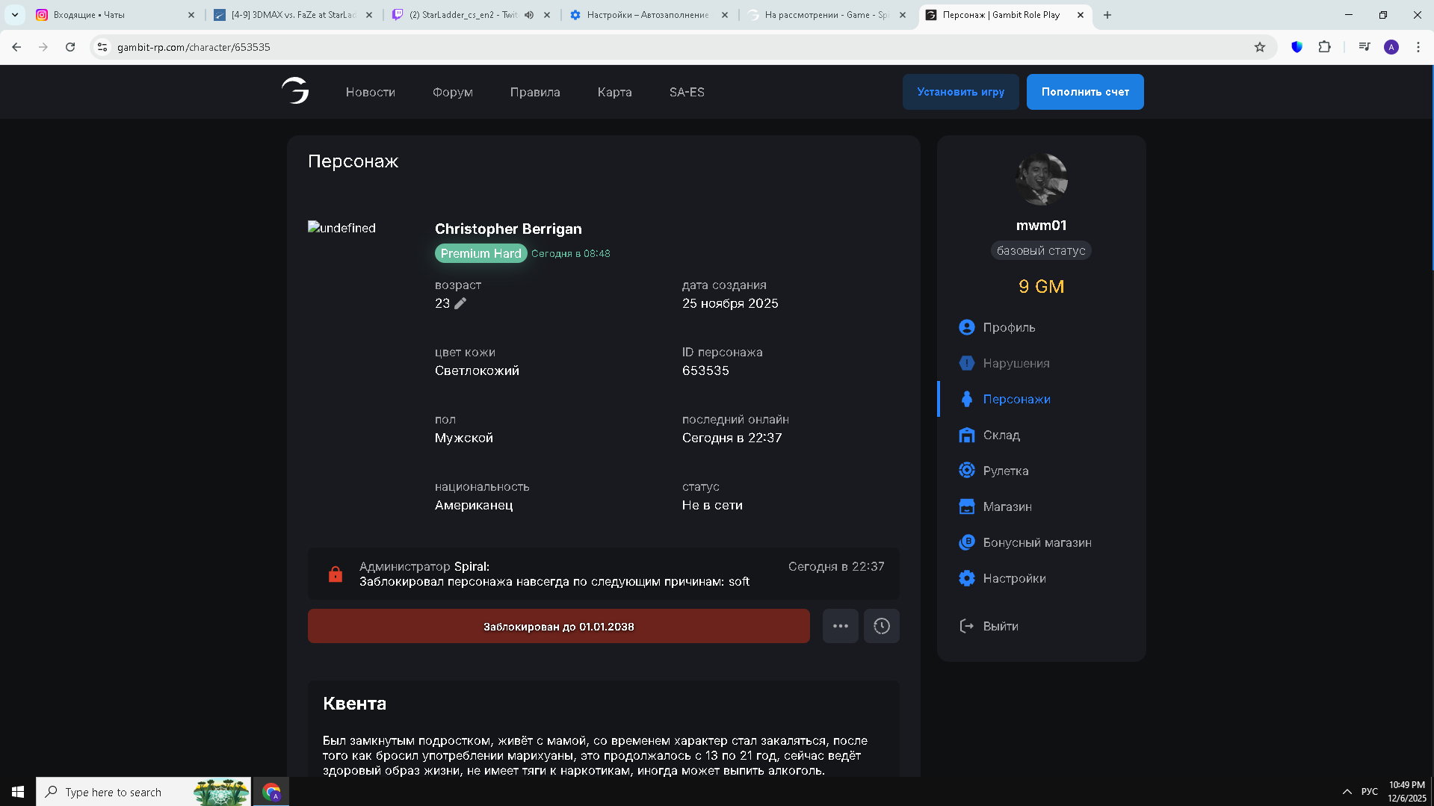Click the mwm01 profile avatar

pos(1041,179)
